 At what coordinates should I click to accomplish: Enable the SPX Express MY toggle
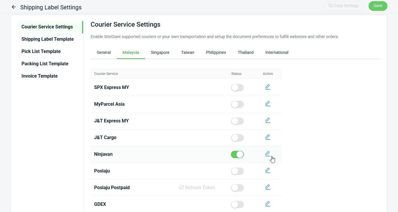click(x=237, y=88)
